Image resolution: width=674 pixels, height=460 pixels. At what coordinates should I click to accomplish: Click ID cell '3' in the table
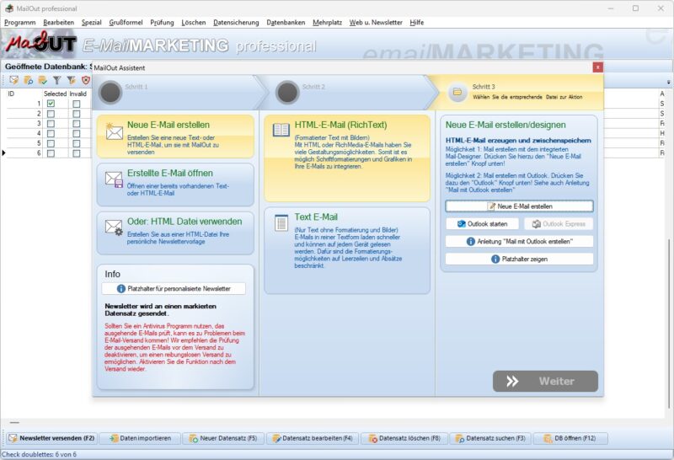point(24,123)
